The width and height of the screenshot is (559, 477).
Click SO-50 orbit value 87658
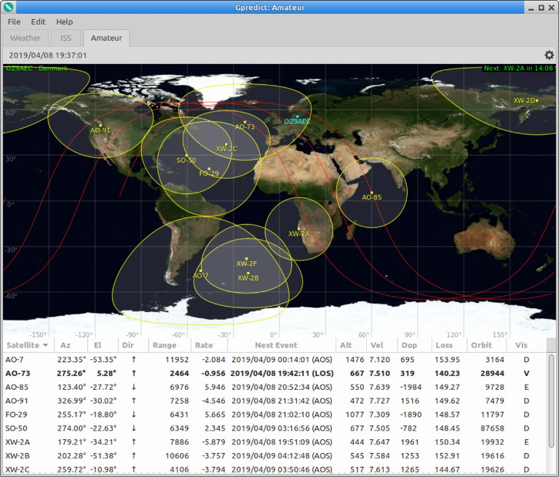492,428
